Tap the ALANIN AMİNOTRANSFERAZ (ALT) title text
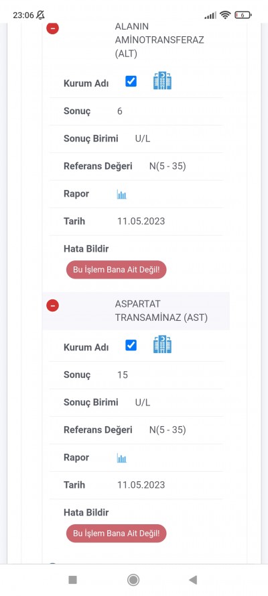 [x=159, y=40]
